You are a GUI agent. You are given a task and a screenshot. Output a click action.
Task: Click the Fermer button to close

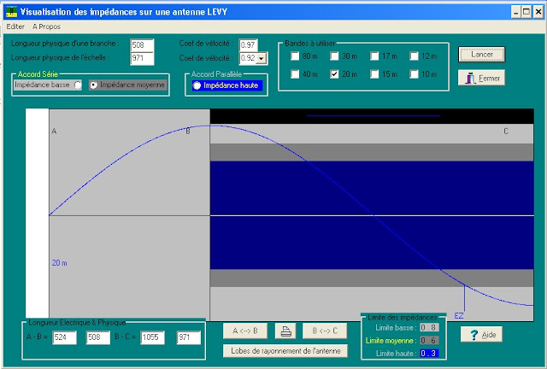click(481, 78)
